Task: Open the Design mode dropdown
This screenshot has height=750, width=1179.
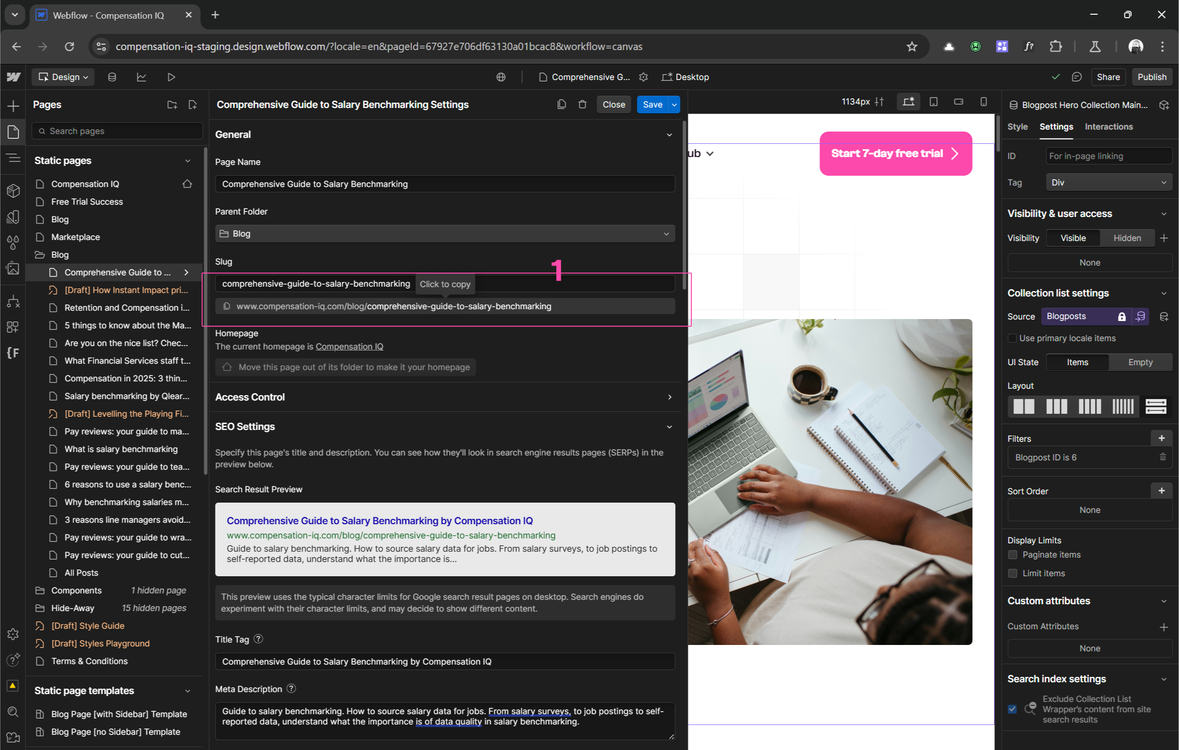Action: click(63, 77)
